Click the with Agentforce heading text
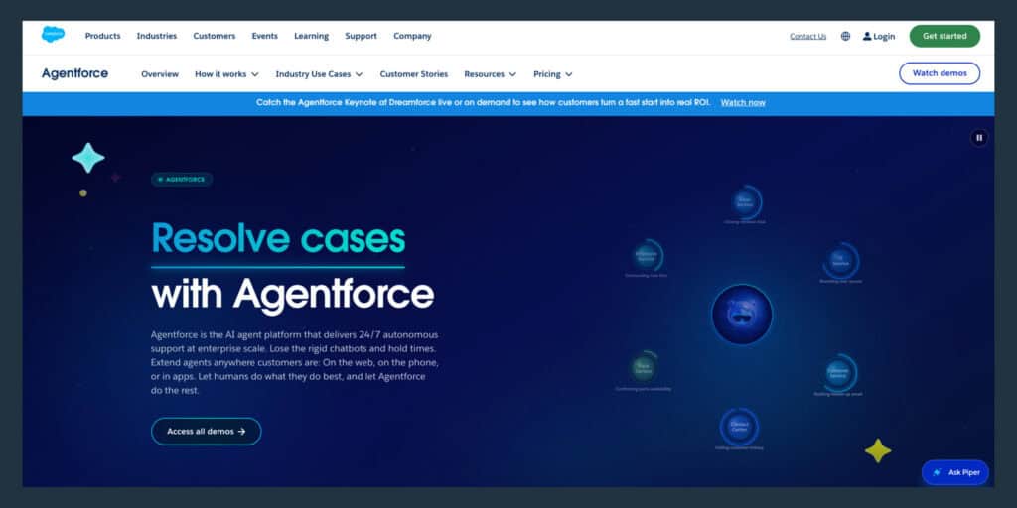Viewport: 1017px width, 508px height. pos(293,294)
